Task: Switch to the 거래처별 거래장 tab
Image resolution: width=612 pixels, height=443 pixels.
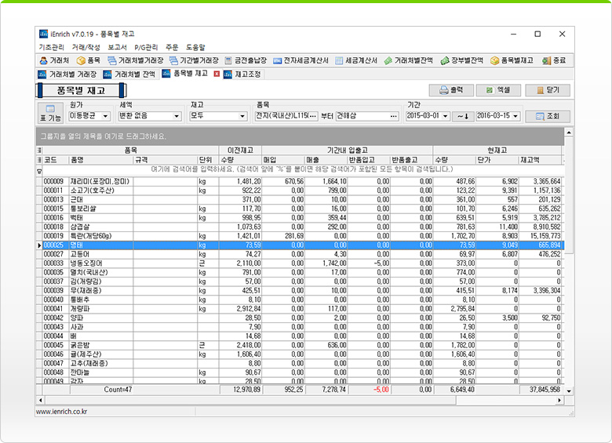Action: tap(67, 74)
